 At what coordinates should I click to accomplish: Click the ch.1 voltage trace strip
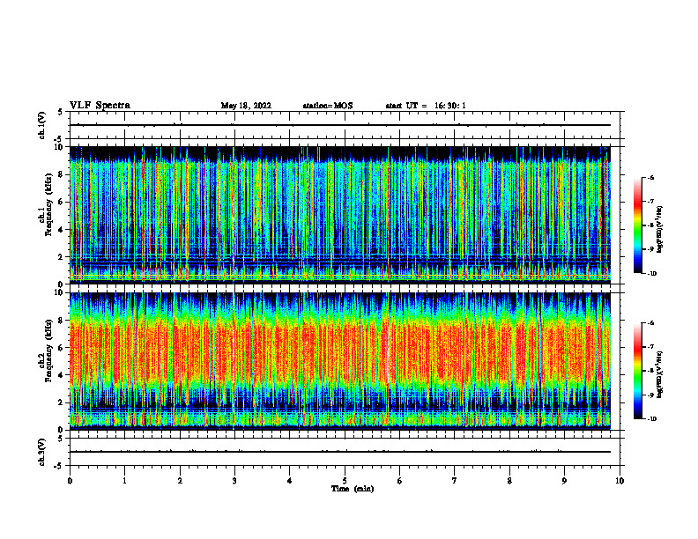[345, 125]
